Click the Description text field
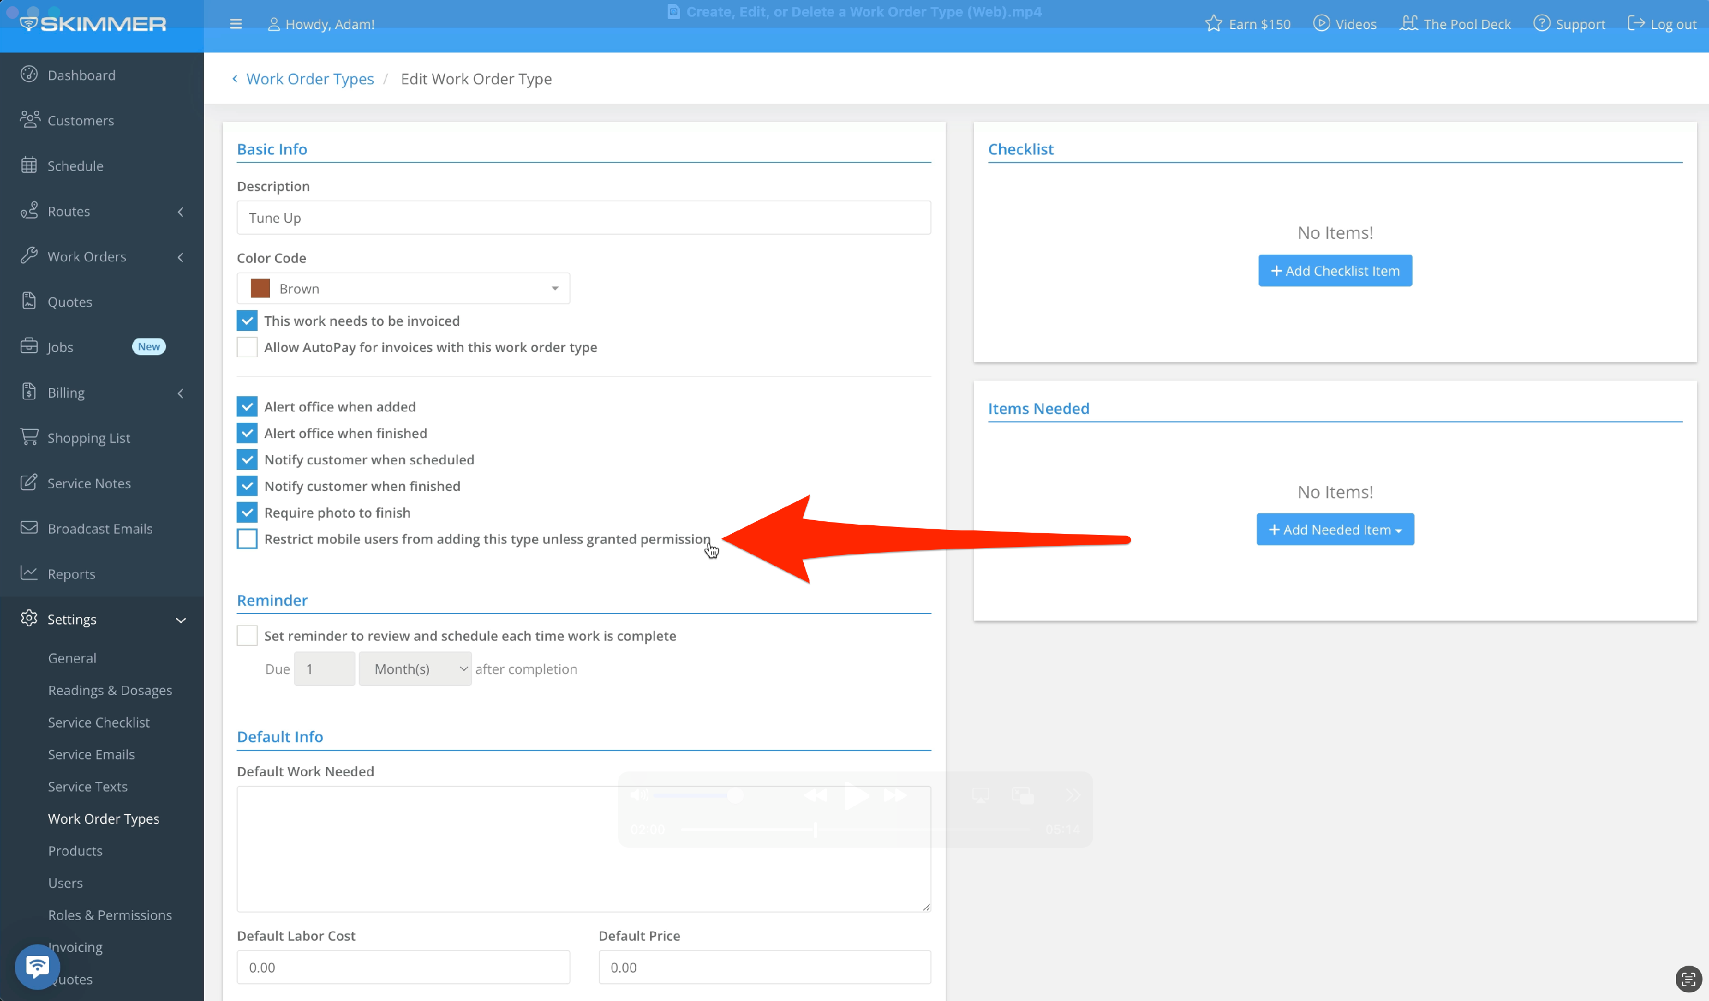 tap(583, 218)
